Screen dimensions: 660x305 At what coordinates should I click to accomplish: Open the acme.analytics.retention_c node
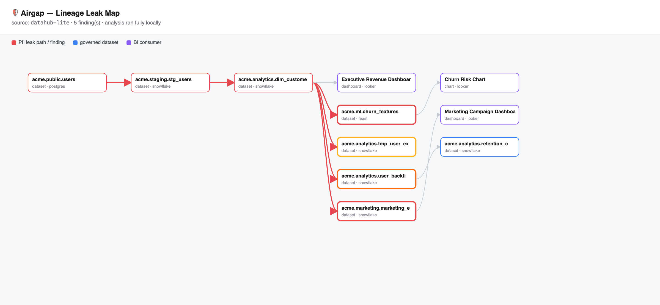click(x=480, y=147)
